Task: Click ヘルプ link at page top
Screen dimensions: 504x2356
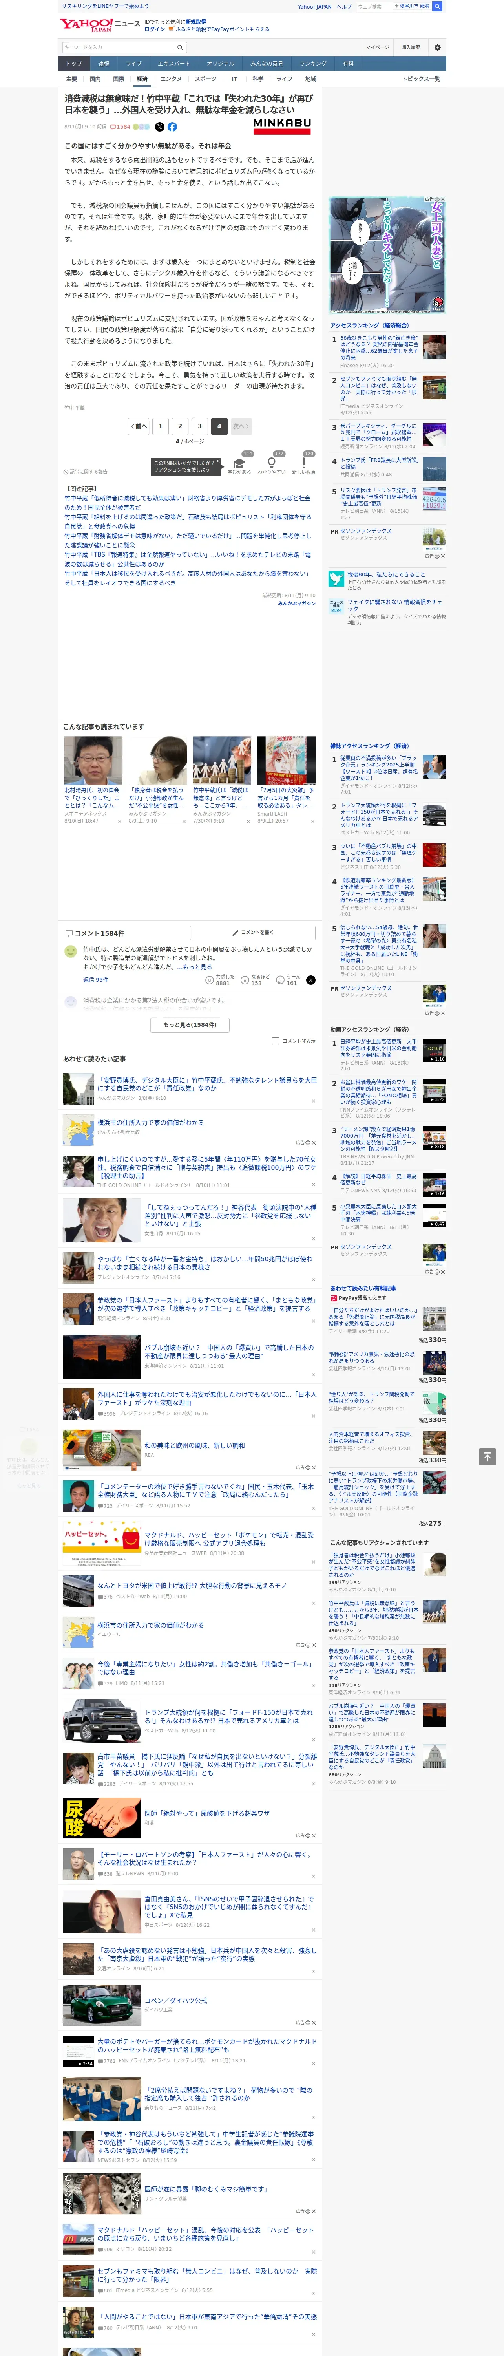Action: click(344, 6)
